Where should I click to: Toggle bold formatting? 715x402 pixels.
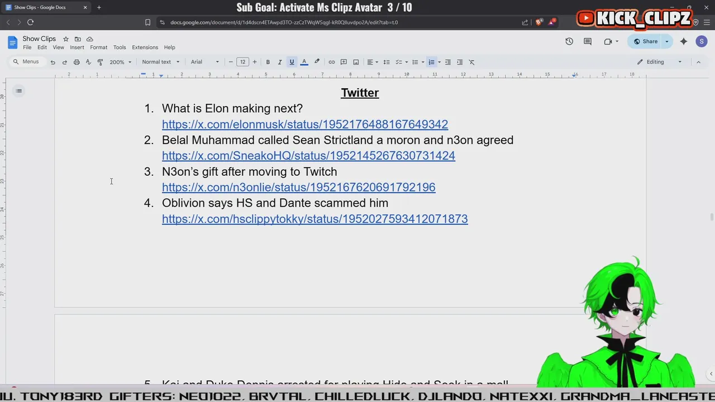268,62
